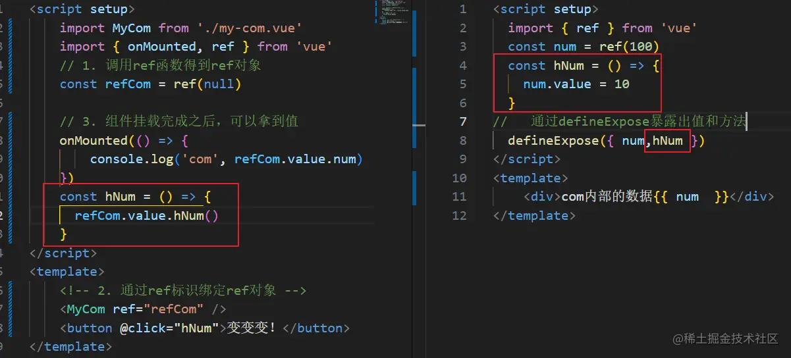Image resolution: width=791 pixels, height=358 pixels.
Task: Click the comment '// 3. 组件挂载完成之后，可以拿到值'
Action: point(179,121)
